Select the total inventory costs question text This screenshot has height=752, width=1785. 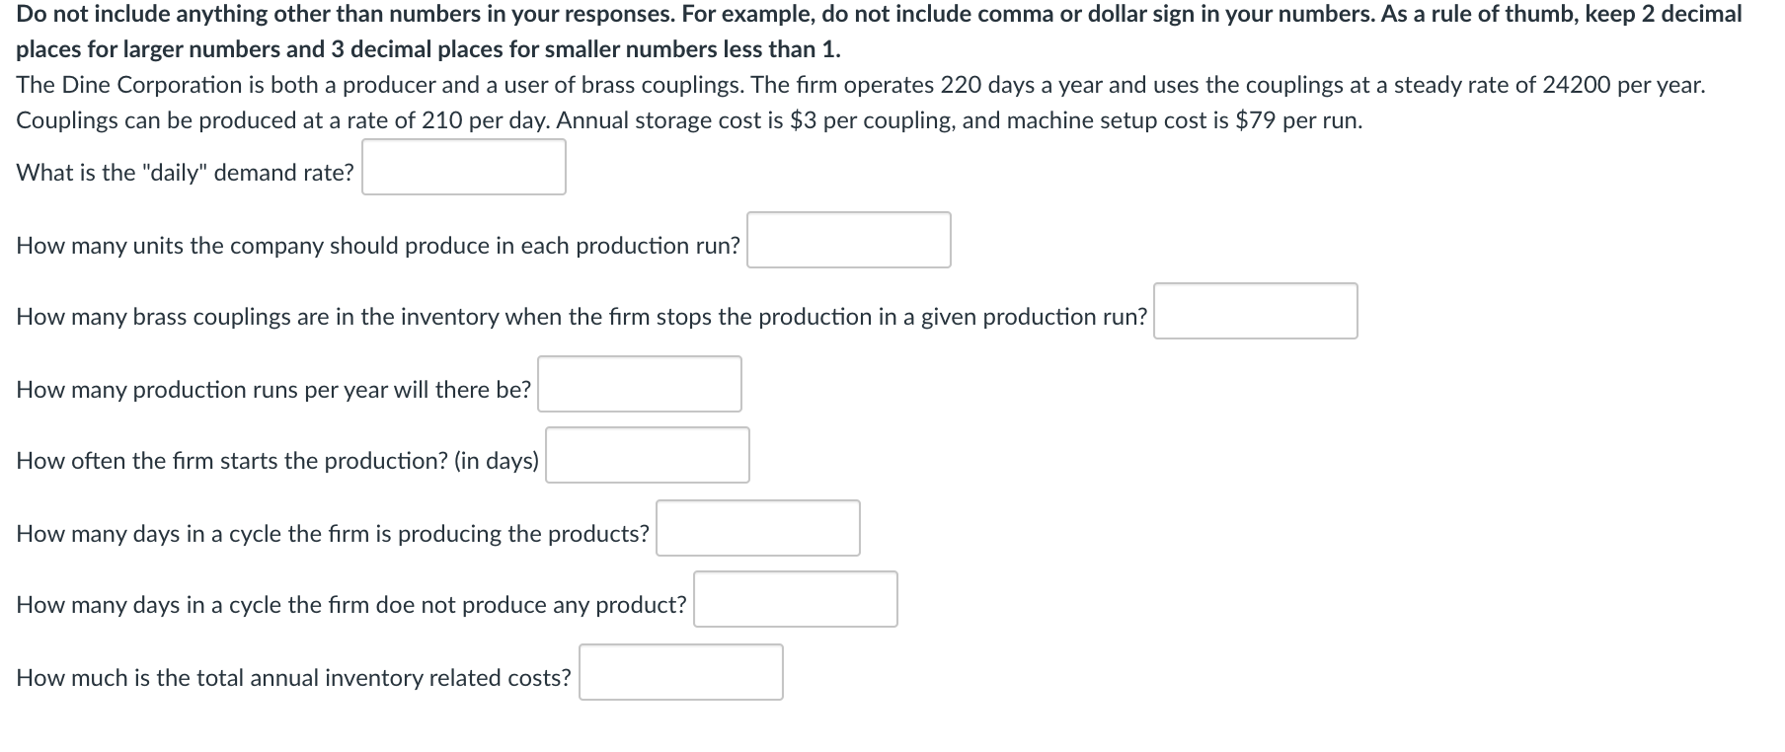pos(293,677)
